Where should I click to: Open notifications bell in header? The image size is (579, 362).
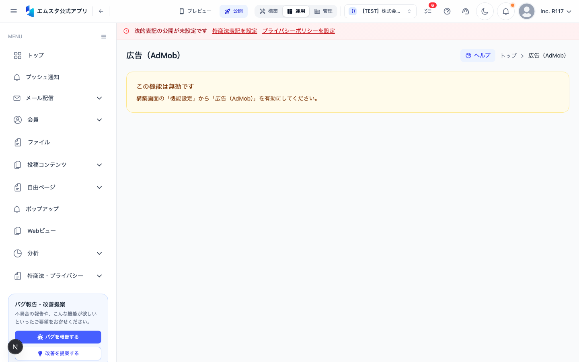tap(506, 11)
